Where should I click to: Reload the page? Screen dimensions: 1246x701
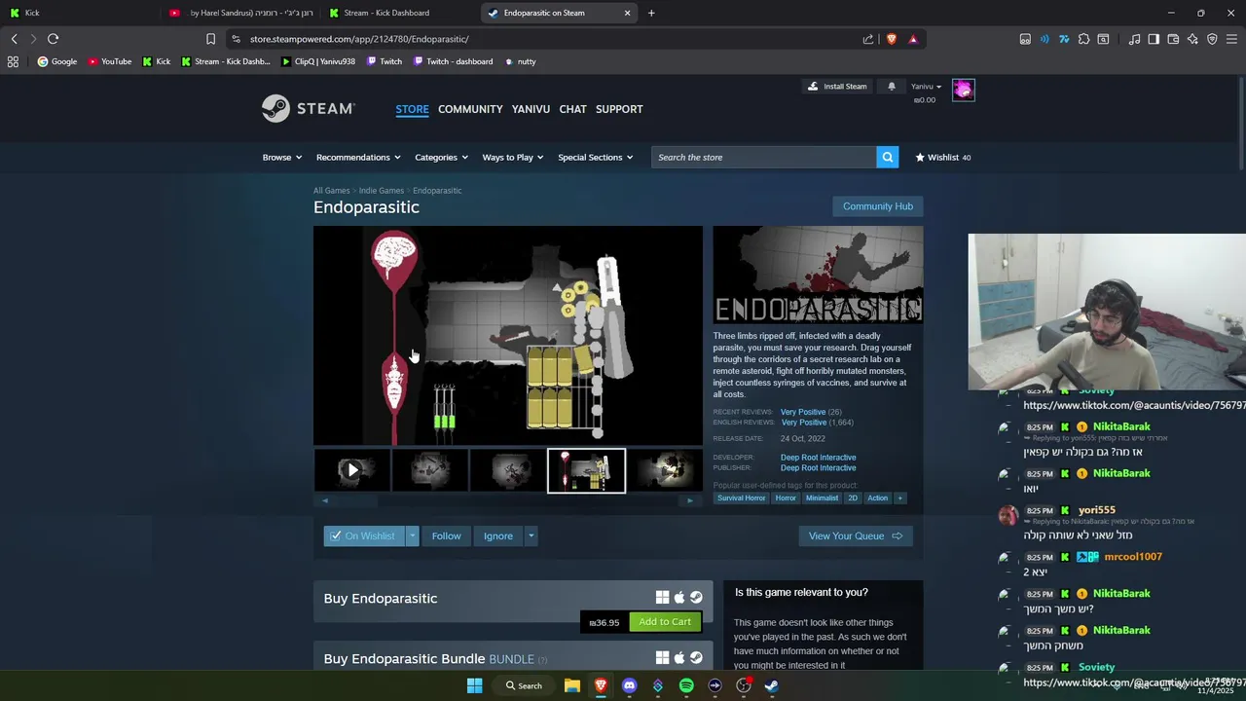click(53, 39)
